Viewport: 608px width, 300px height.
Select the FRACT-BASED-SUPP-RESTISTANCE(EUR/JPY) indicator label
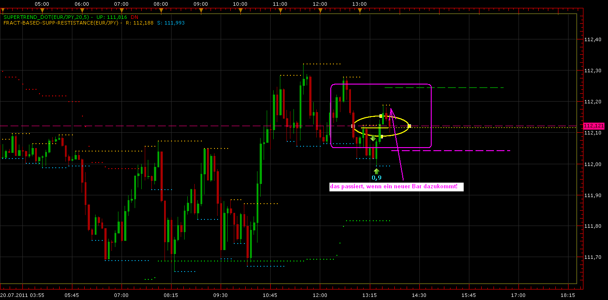coord(61,23)
